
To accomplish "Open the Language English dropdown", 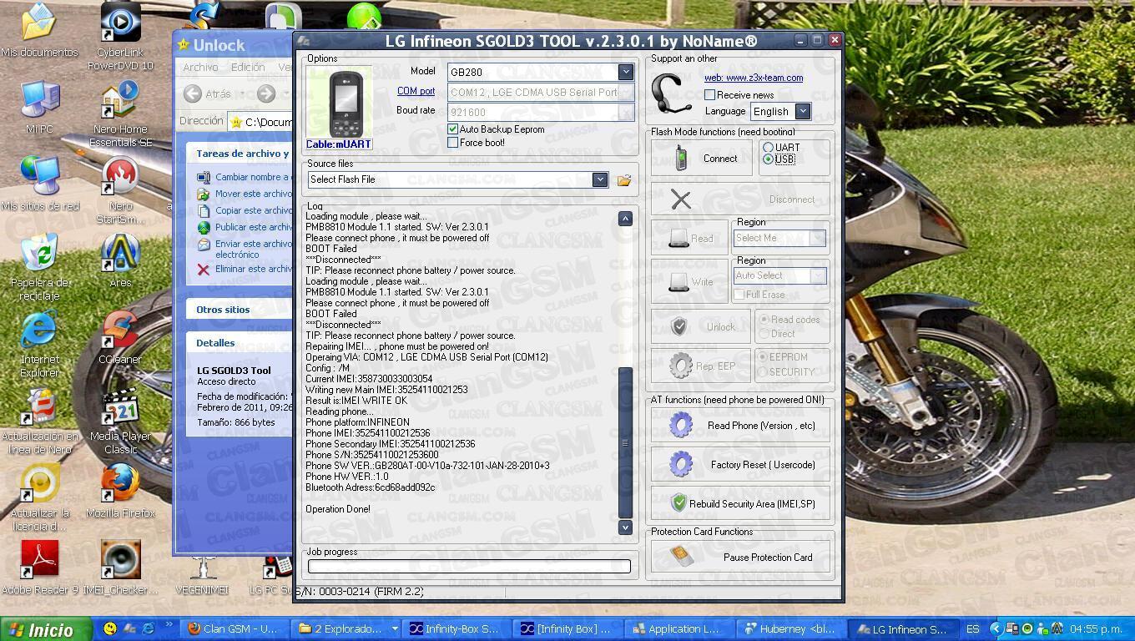I will pos(802,111).
